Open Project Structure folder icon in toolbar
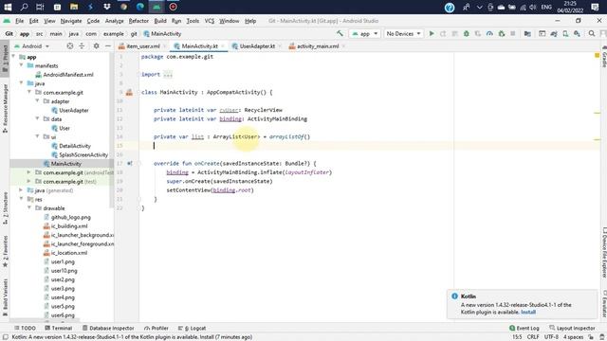This screenshot has width=607, height=341. pyautogui.click(x=527, y=34)
